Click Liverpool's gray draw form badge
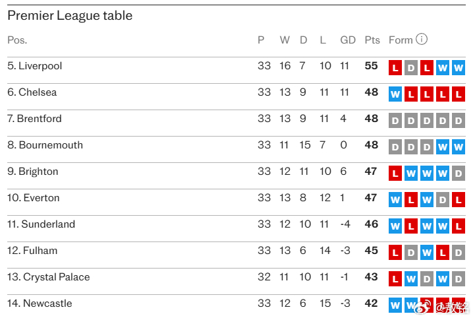Screen dimensions: 475x320 tap(411, 68)
